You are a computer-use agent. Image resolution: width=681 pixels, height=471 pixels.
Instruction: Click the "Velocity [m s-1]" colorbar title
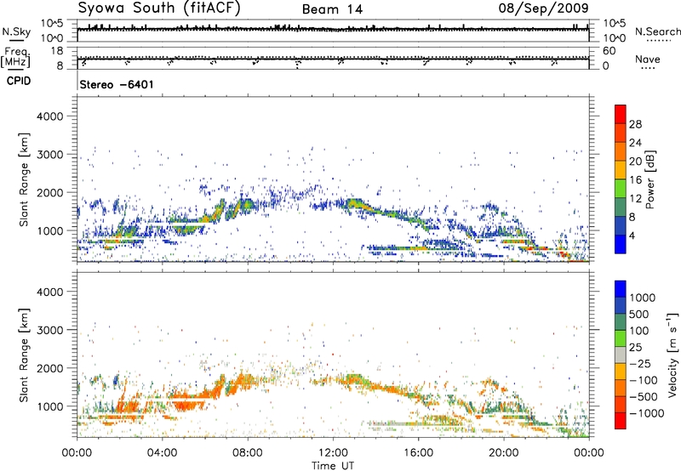[x=673, y=355]
